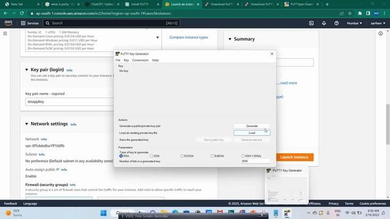Open Compare instance types link
The image size is (390, 219).
188,37
